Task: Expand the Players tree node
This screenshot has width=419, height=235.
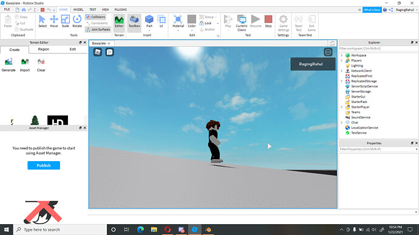Action: (x=341, y=61)
